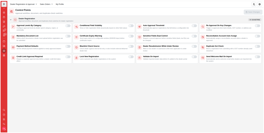
Task: Toggle Dealer Resubmission While Under Review
Action: tap(194, 46)
